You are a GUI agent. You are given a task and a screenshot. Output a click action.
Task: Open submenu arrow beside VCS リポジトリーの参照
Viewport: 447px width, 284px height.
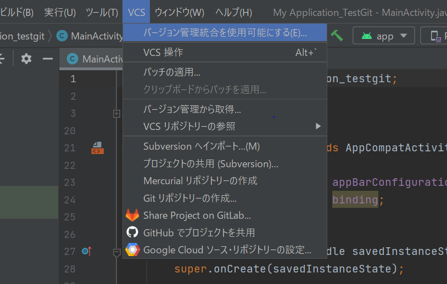click(x=318, y=126)
